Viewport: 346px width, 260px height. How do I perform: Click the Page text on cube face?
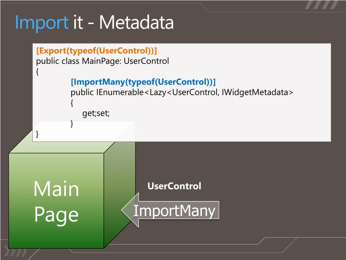pyautogui.click(x=56, y=215)
